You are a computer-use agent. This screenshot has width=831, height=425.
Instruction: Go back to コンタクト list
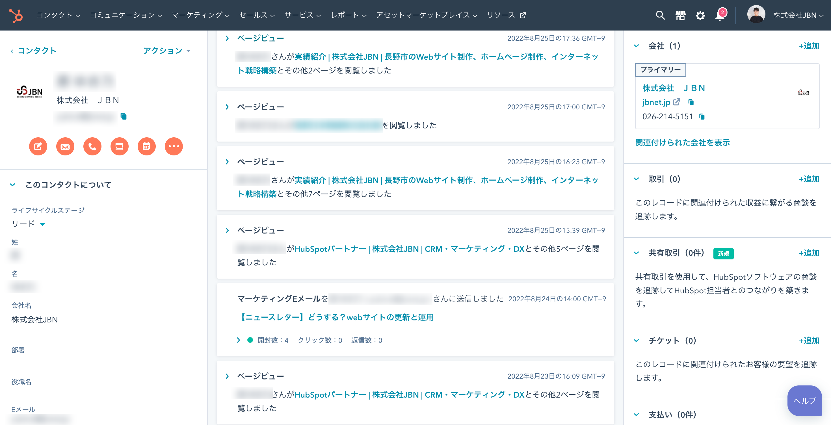(x=34, y=51)
